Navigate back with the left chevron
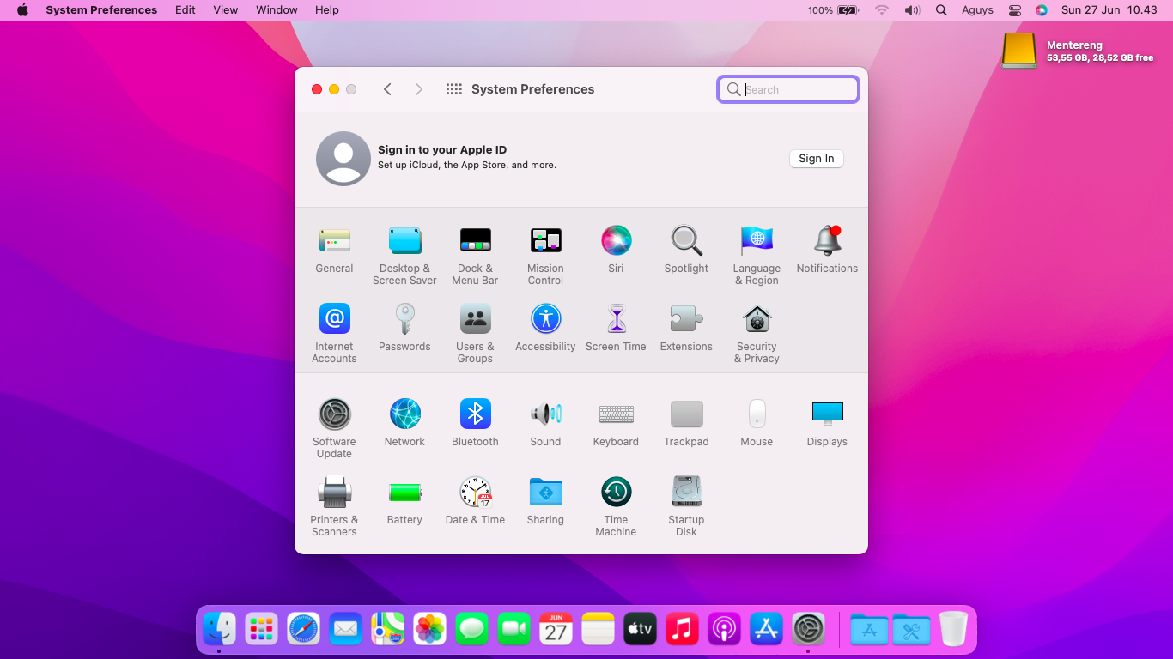This screenshot has height=659, width=1173. [x=387, y=88]
